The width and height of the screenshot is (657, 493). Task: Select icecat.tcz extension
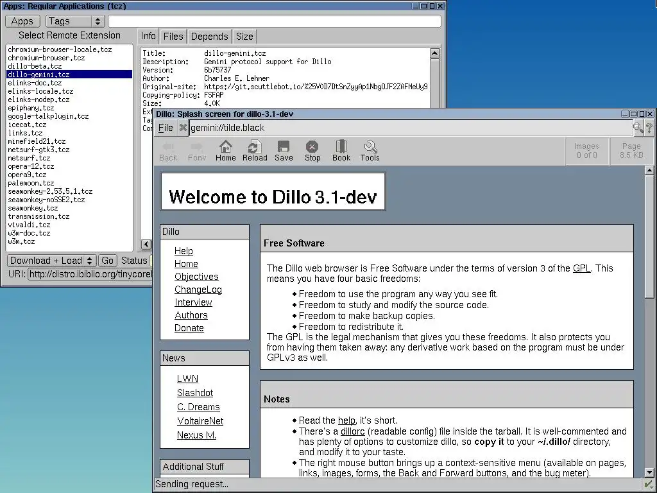pos(69,125)
